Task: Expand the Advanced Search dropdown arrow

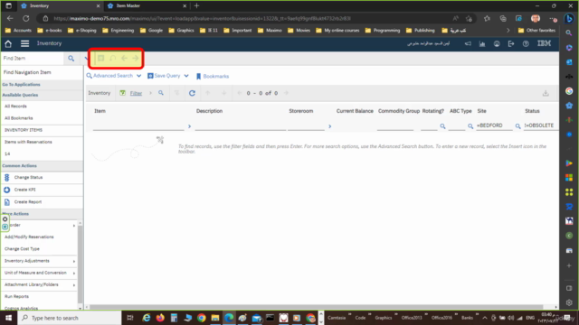Action: (x=138, y=76)
